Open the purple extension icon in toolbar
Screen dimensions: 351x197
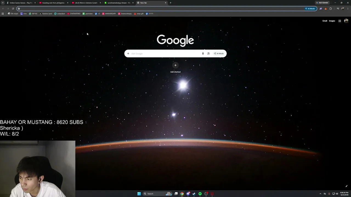point(321,8)
